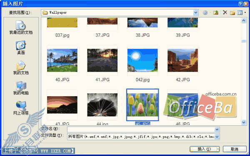
Task: Select the 43.JPG sunset thumbnail
Action: [62, 105]
